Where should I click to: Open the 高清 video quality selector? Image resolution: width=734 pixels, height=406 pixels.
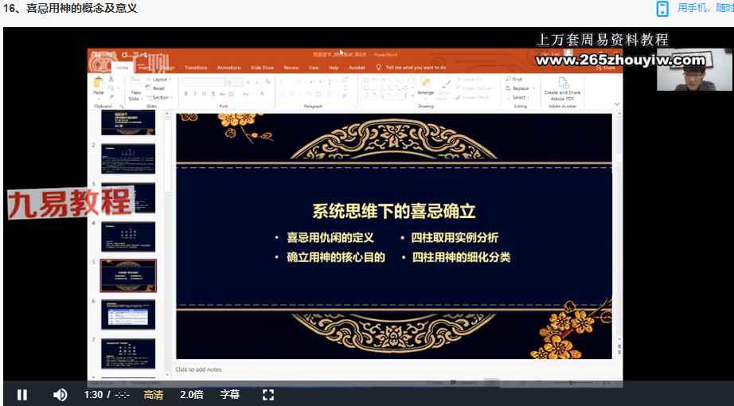point(153,394)
